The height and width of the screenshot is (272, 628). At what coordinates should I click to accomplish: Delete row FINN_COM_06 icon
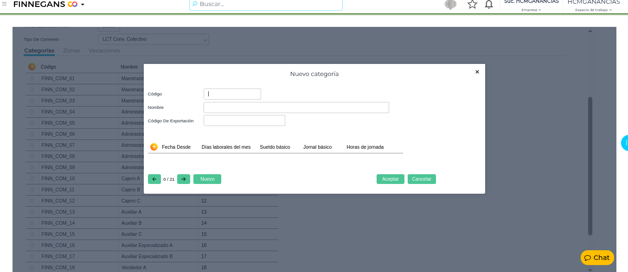tap(32, 134)
